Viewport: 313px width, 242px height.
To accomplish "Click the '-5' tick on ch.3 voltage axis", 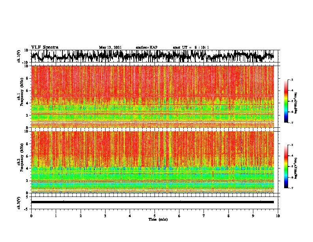I will click(x=27, y=209).
